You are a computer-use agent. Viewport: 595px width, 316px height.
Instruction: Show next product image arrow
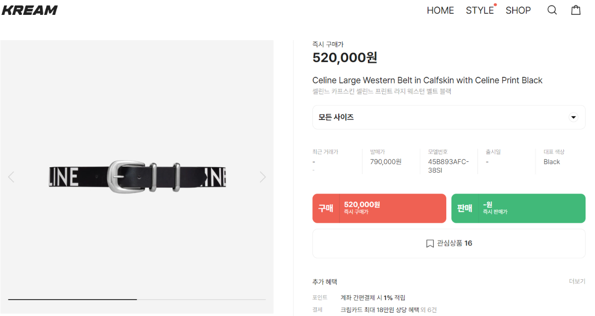coord(263,177)
